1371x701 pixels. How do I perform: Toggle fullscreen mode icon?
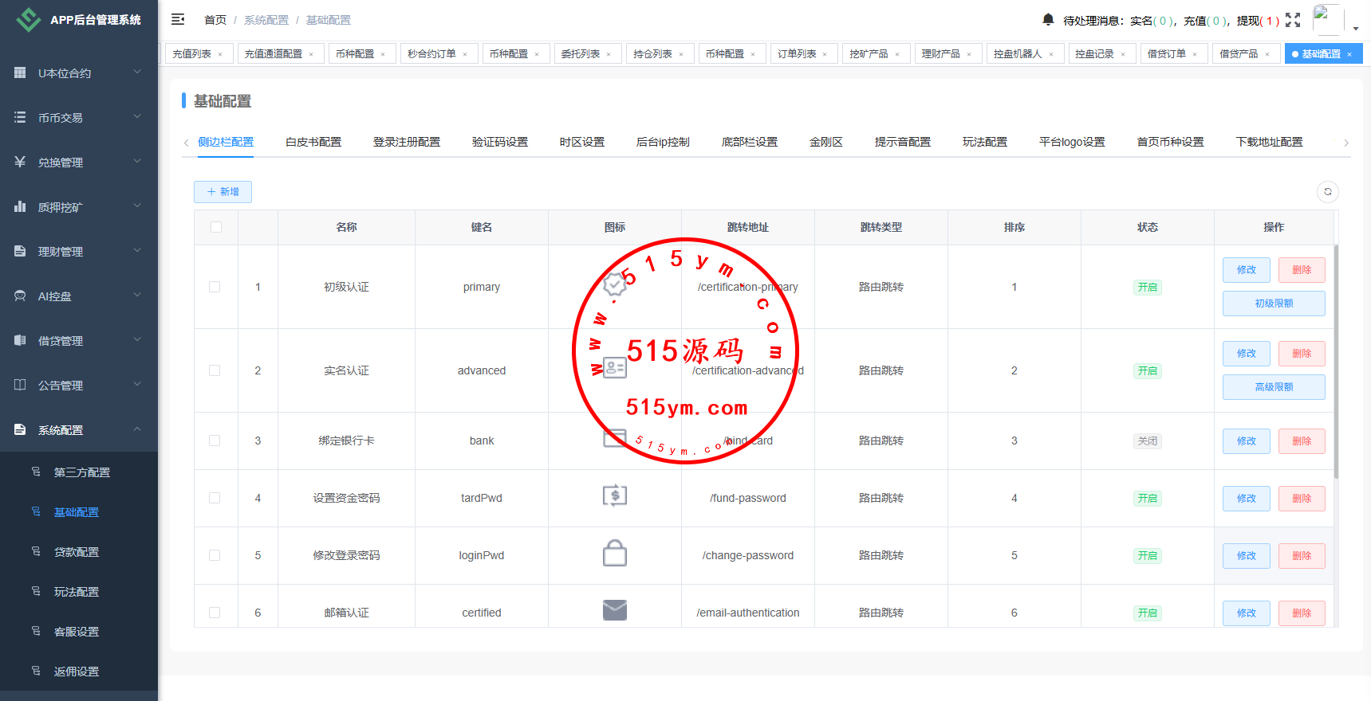tap(1293, 20)
